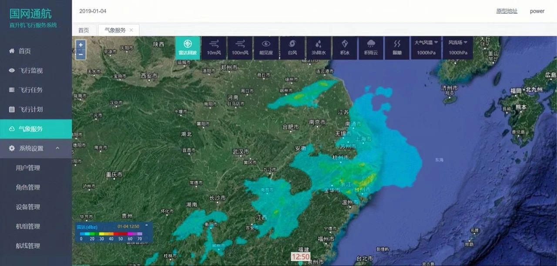Show the 3h降水 precipitation layer
Viewport: 557px width, 266px height.
point(319,48)
